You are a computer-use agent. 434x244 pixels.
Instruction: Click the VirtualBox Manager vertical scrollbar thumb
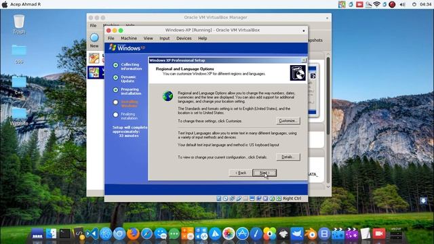pos(328,96)
